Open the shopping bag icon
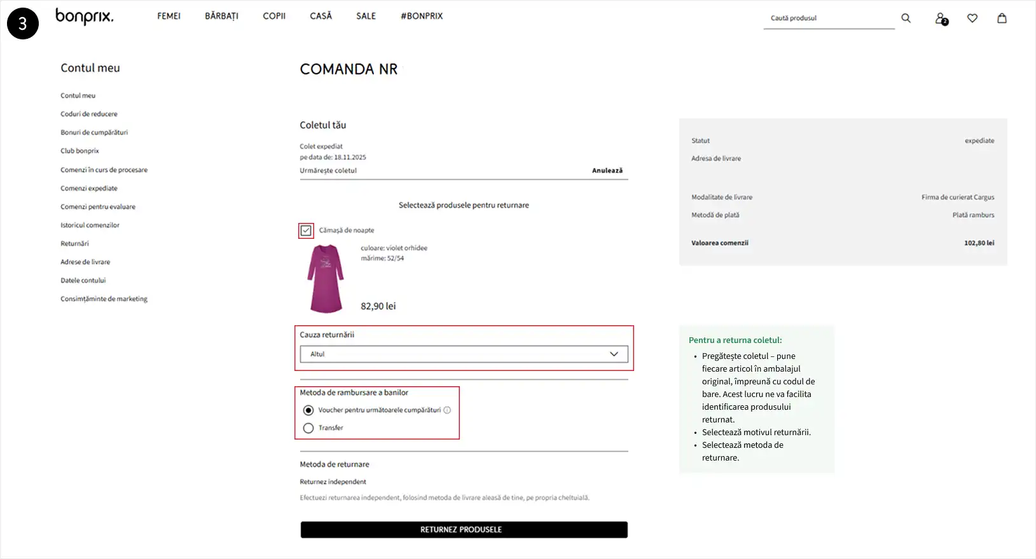1036x559 pixels. tap(1002, 18)
